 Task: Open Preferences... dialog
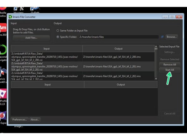pos(20,120)
